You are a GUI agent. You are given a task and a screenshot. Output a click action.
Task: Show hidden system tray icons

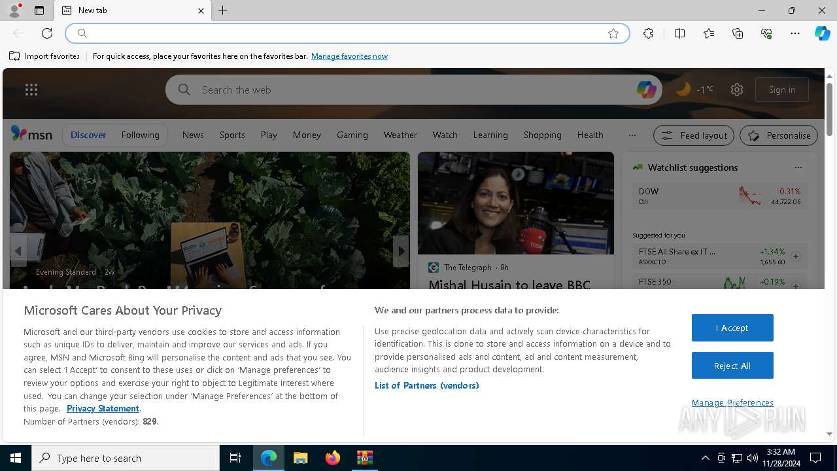(x=705, y=458)
